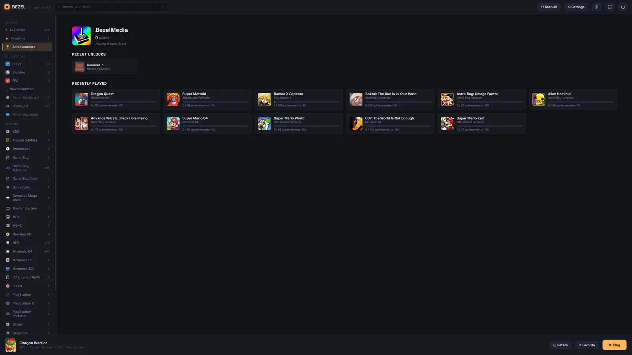This screenshot has height=355, width=632.
Task: Click the power icon in top bar
Action: 623,7
